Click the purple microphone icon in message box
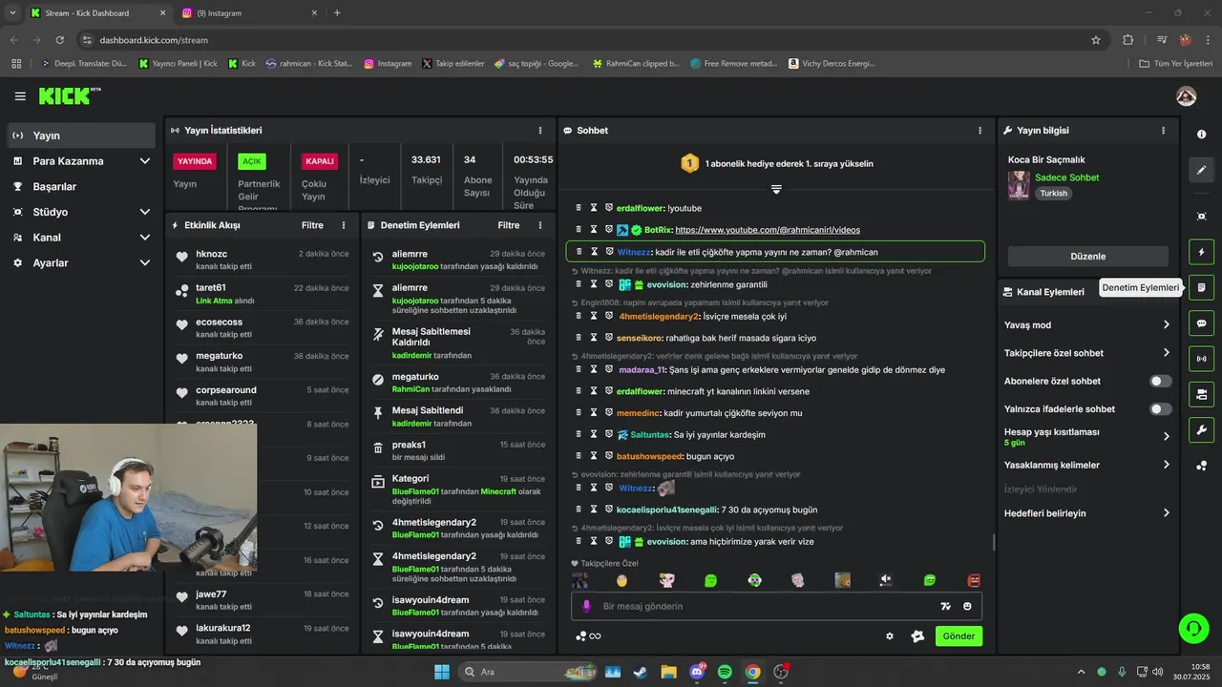This screenshot has width=1222, height=687. [586, 606]
